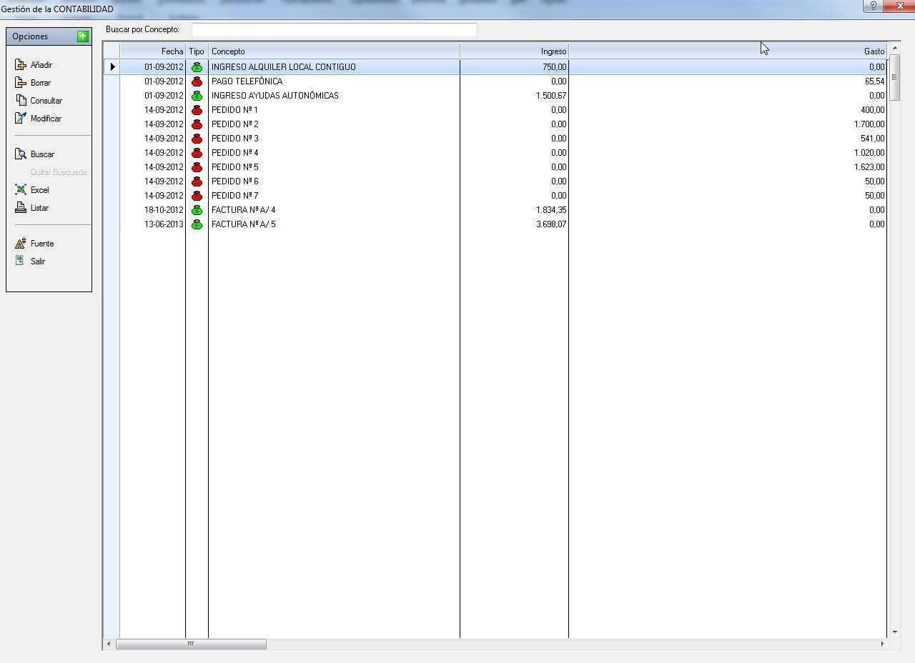Click the Buscar magnifier icon
Screen dimensions: 915x663
pyautogui.click(x=21, y=154)
